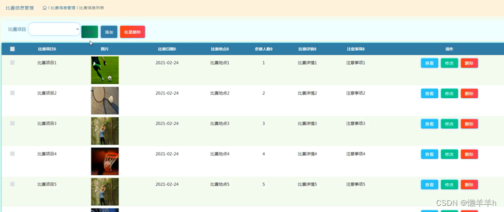Sort by 比赛日期 column header
The image size is (504, 212).
tap(167, 49)
